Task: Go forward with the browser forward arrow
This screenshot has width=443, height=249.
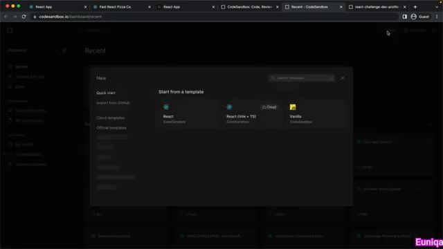Action: coord(15,17)
